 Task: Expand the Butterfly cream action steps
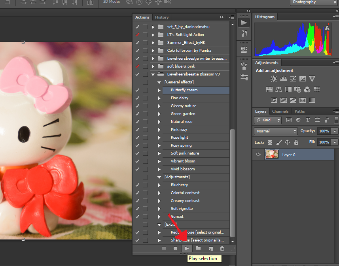159,90
